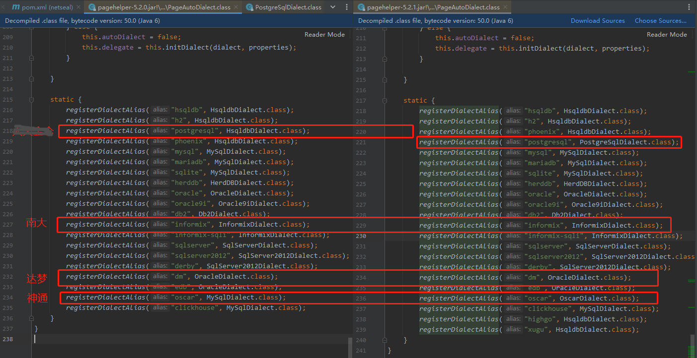This screenshot has height=358, width=697.
Task: Collapse the fold marker at right line 213
Action: 385,59
